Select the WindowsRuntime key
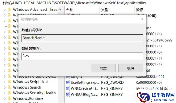176x103 pixels. pyautogui.click(x=28, y=98)
